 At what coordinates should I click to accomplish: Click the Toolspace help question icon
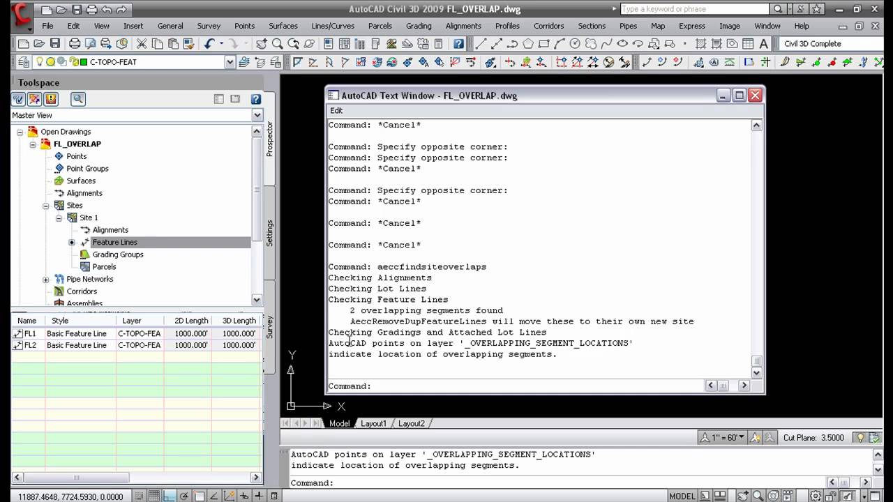coord(256,99)
